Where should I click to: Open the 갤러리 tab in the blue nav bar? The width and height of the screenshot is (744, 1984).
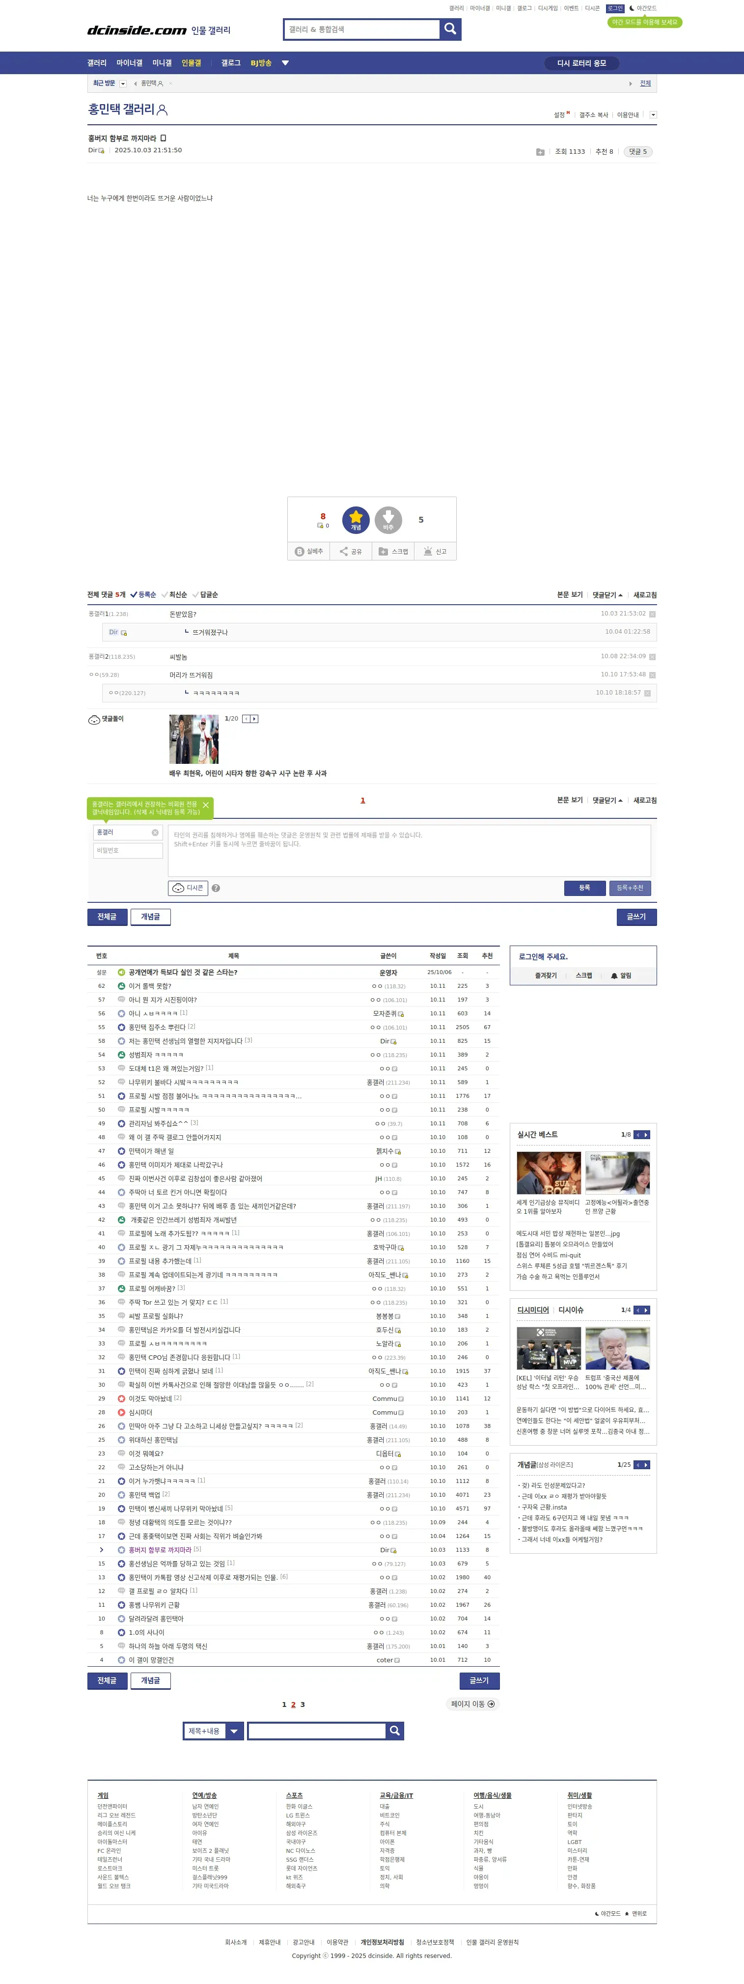pos(96,63)
